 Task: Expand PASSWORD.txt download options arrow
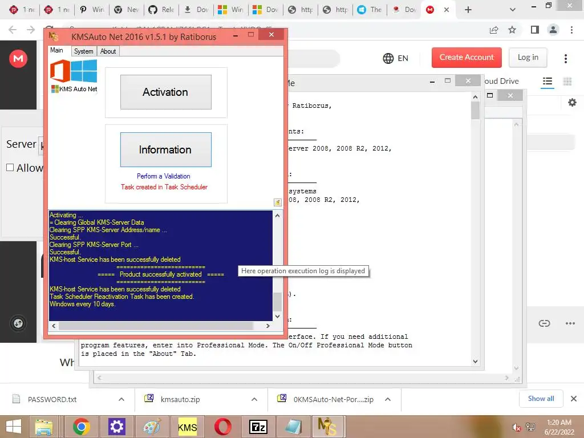pos(121,399)
